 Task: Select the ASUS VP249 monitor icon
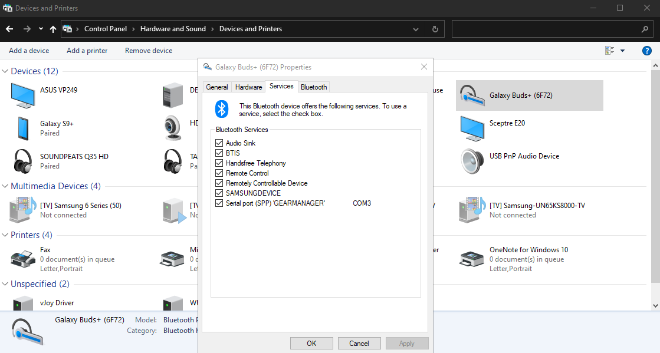[x=23, y=95]
